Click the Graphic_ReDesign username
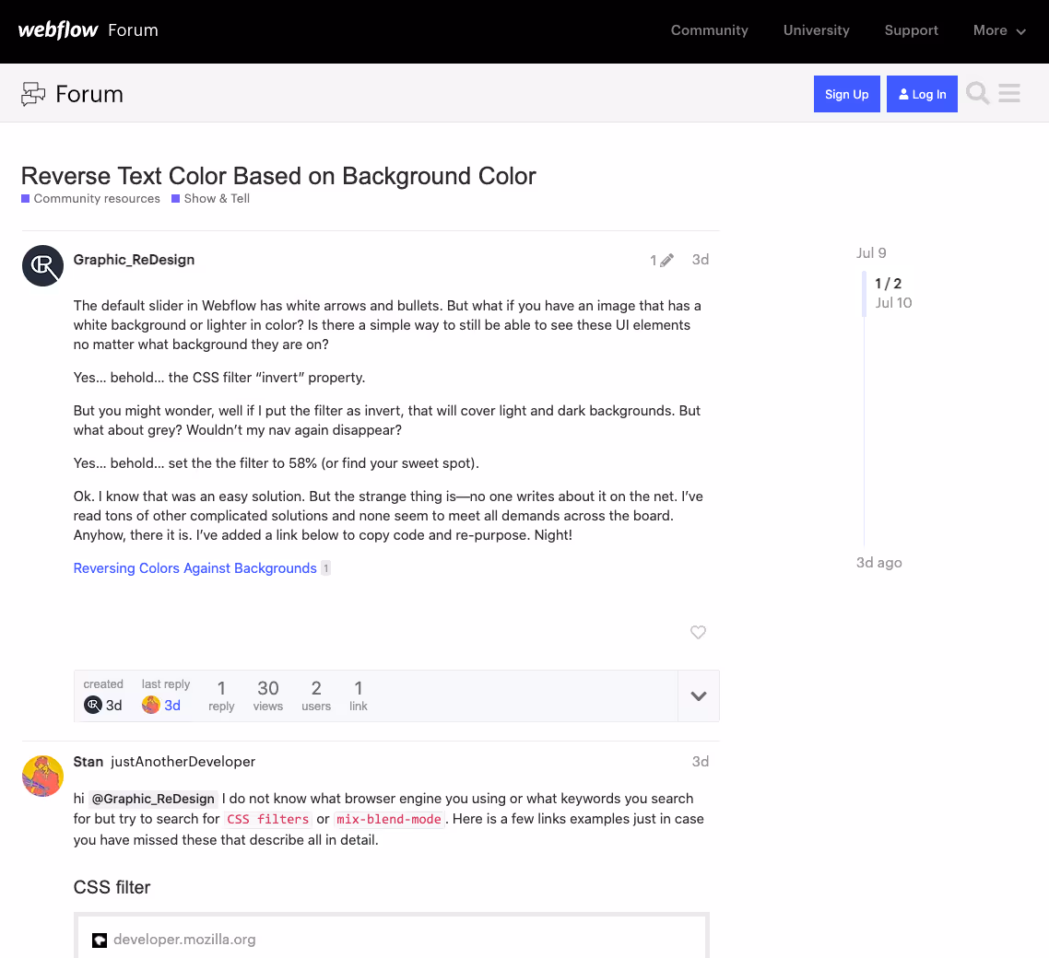 pyautogui.click(x=134, y=260)
